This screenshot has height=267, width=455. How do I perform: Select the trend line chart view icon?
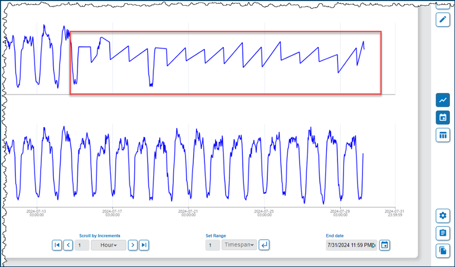443,100
